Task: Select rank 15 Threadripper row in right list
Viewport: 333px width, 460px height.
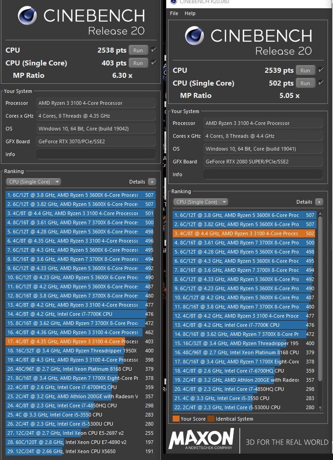Action: point(244,343)
